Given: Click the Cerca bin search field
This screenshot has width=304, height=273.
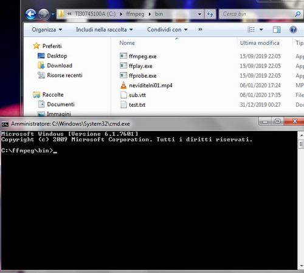Looking at the screenshot, I should (257, 14).
